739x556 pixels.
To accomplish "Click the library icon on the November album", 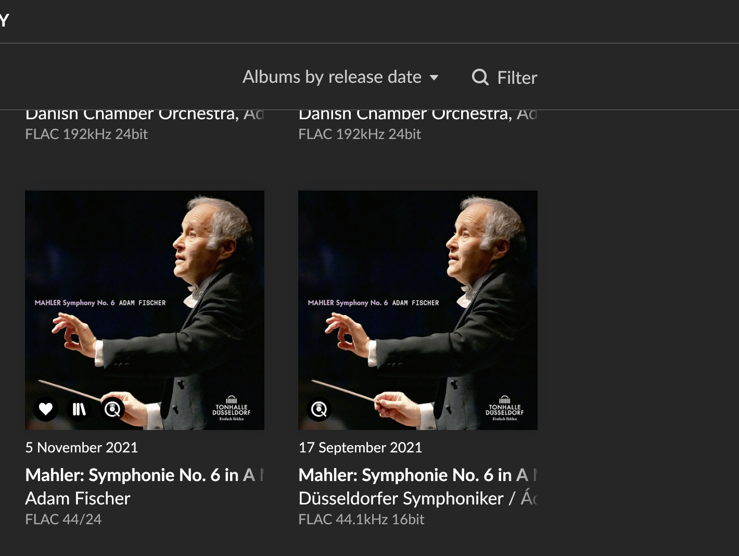I will click(79, 409).
